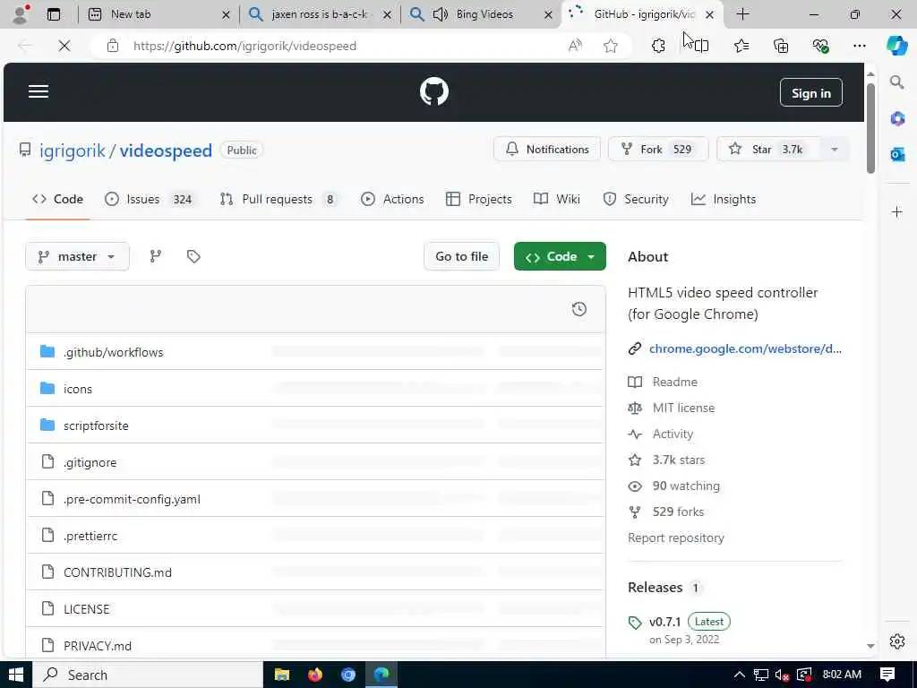The height and width of the screenshot is (688, 917).
Task: Expand the star lists dropdown arrow
Action: point(835,150)
